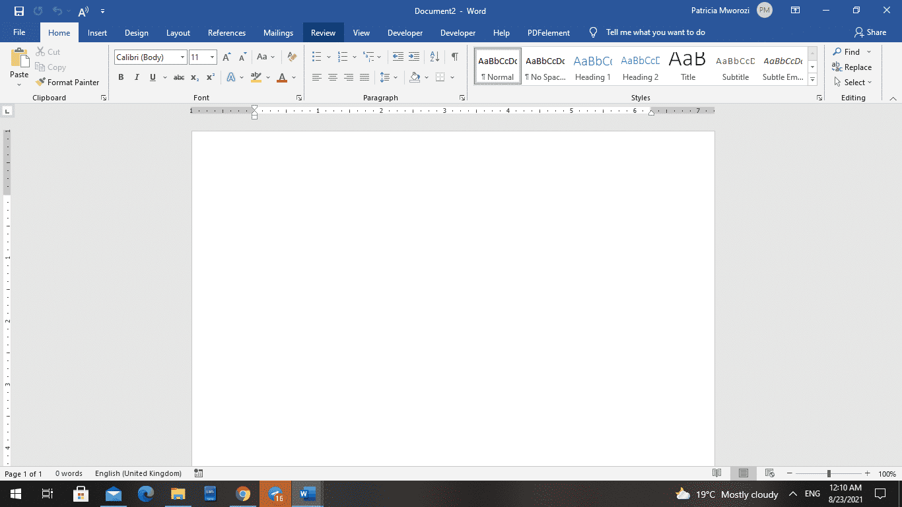Sort text with the Sort icon
The height and width of the screenshot is (507, 902).
pyautogui.click(x=434, y=57)
